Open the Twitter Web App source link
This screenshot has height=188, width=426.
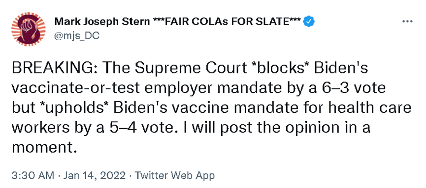[x=175, y=176]
